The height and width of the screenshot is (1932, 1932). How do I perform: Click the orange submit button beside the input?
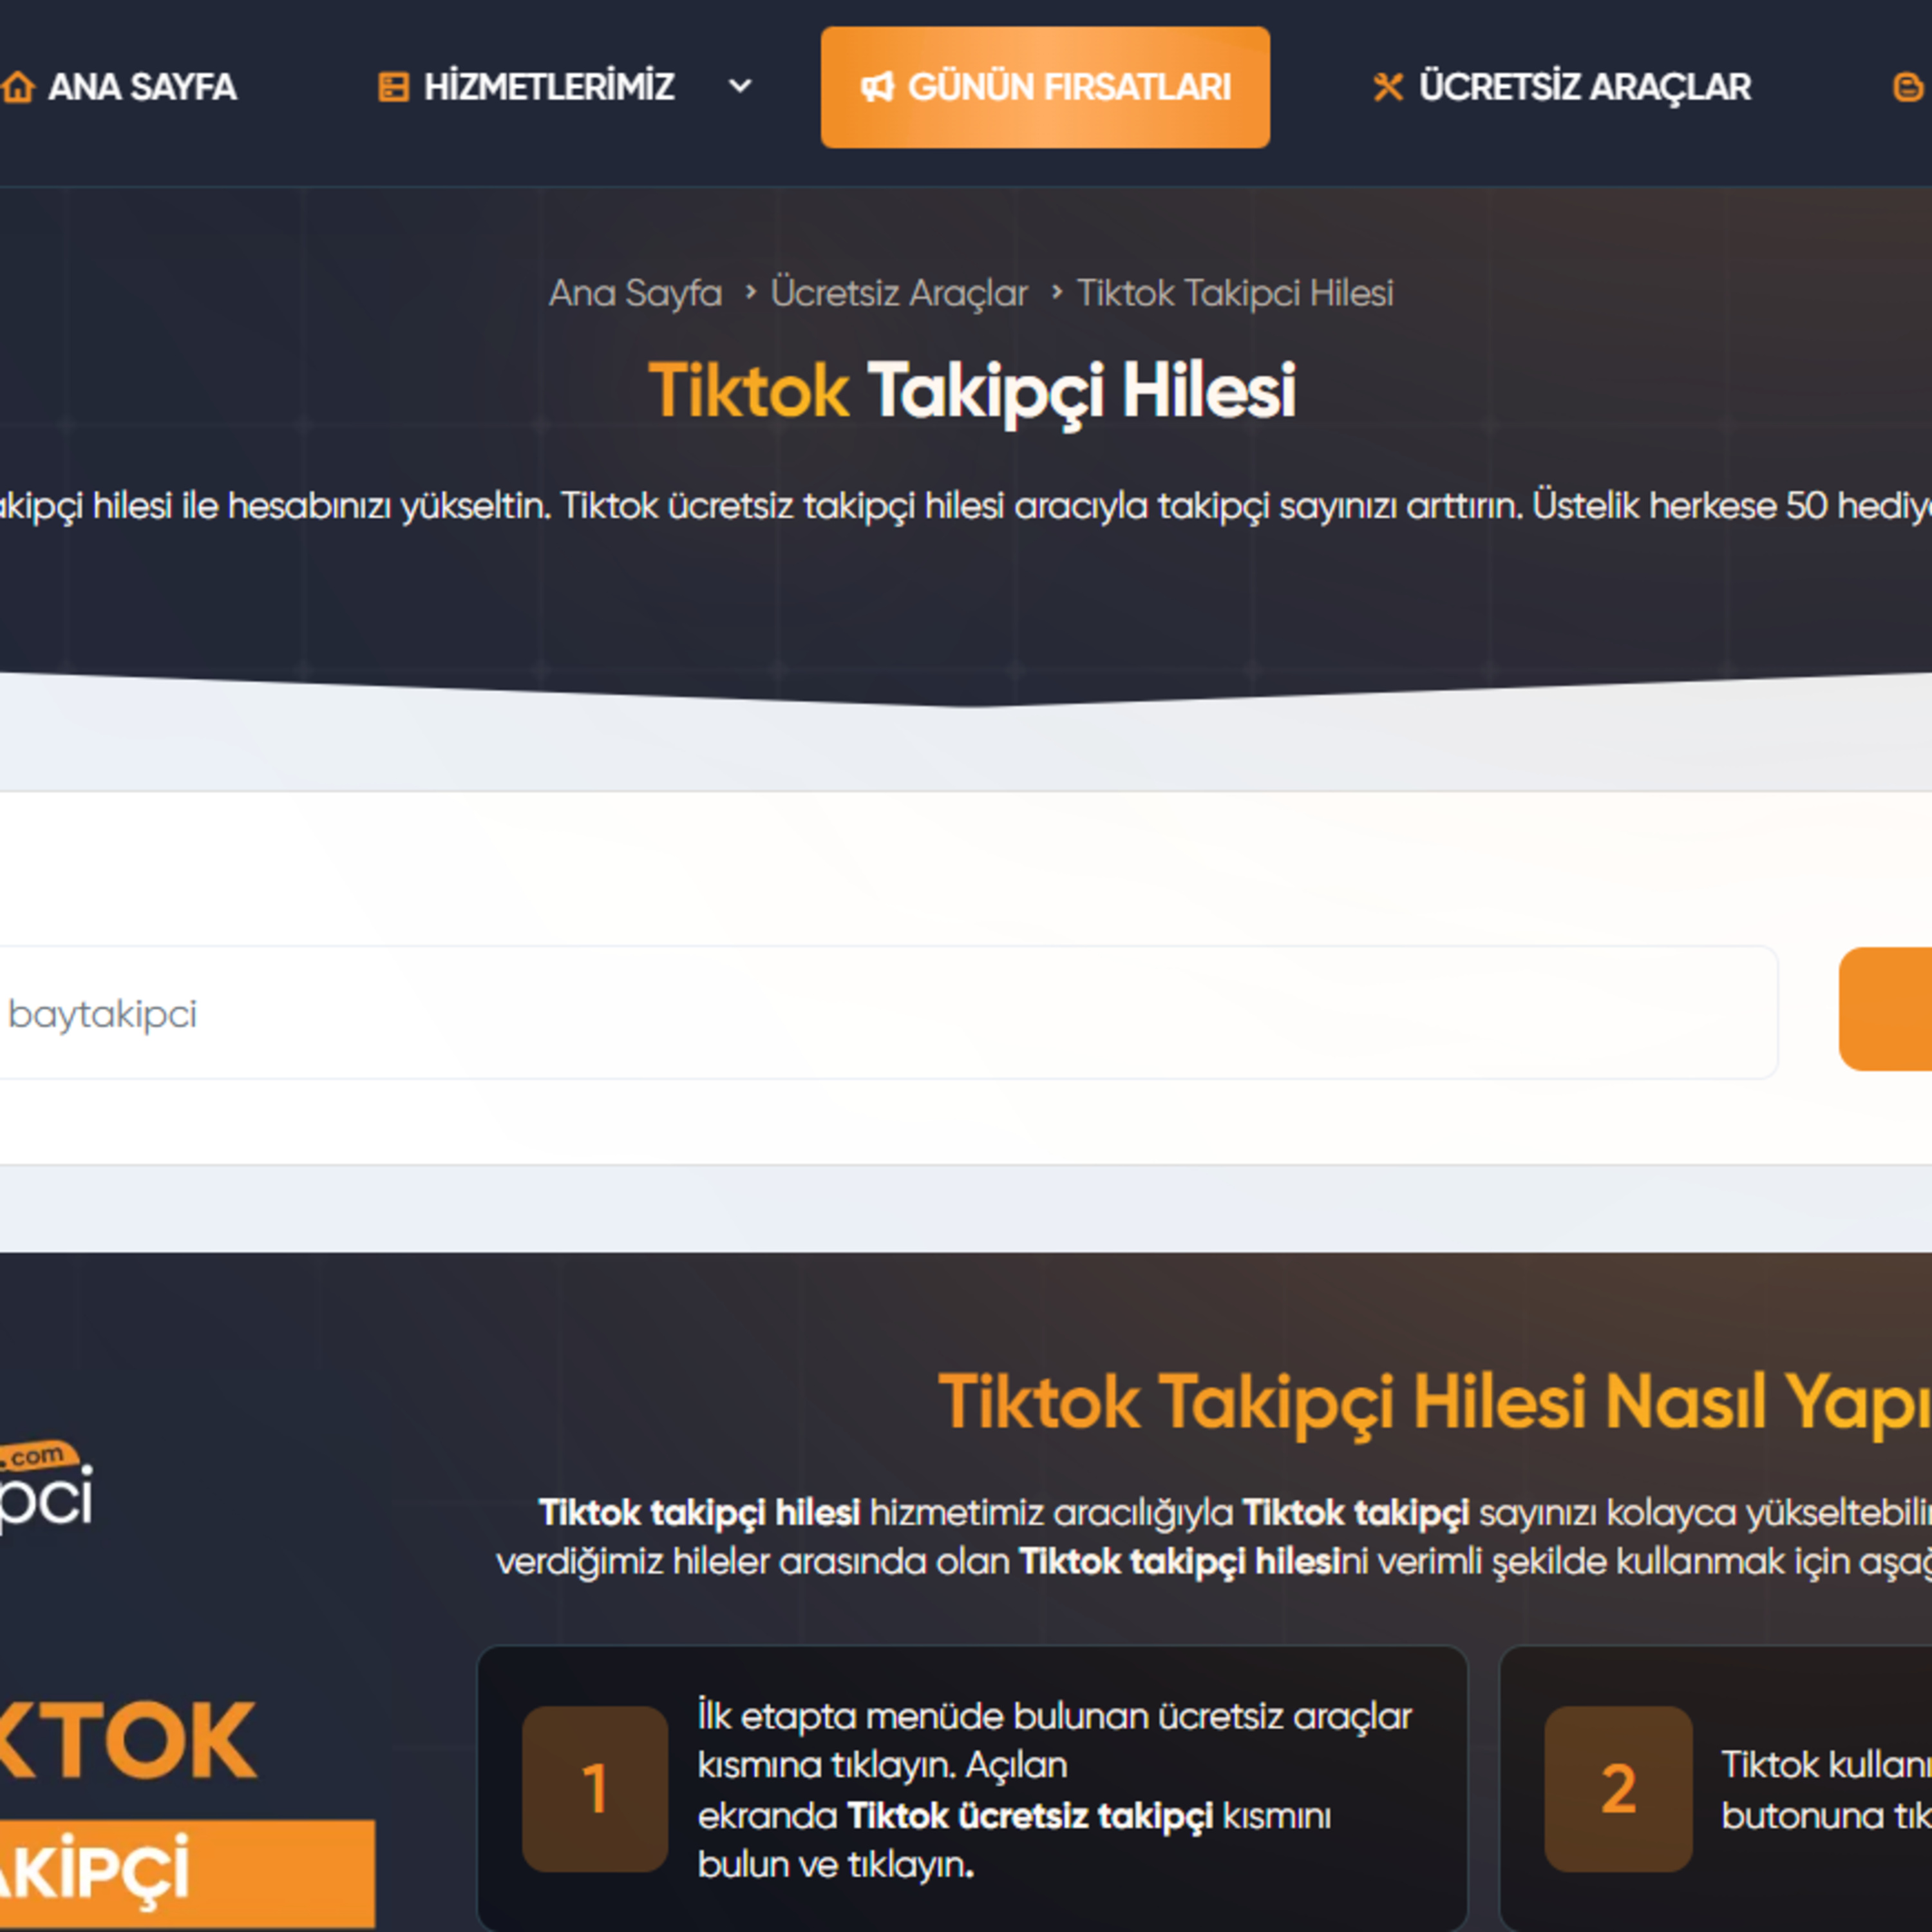1885,1009
